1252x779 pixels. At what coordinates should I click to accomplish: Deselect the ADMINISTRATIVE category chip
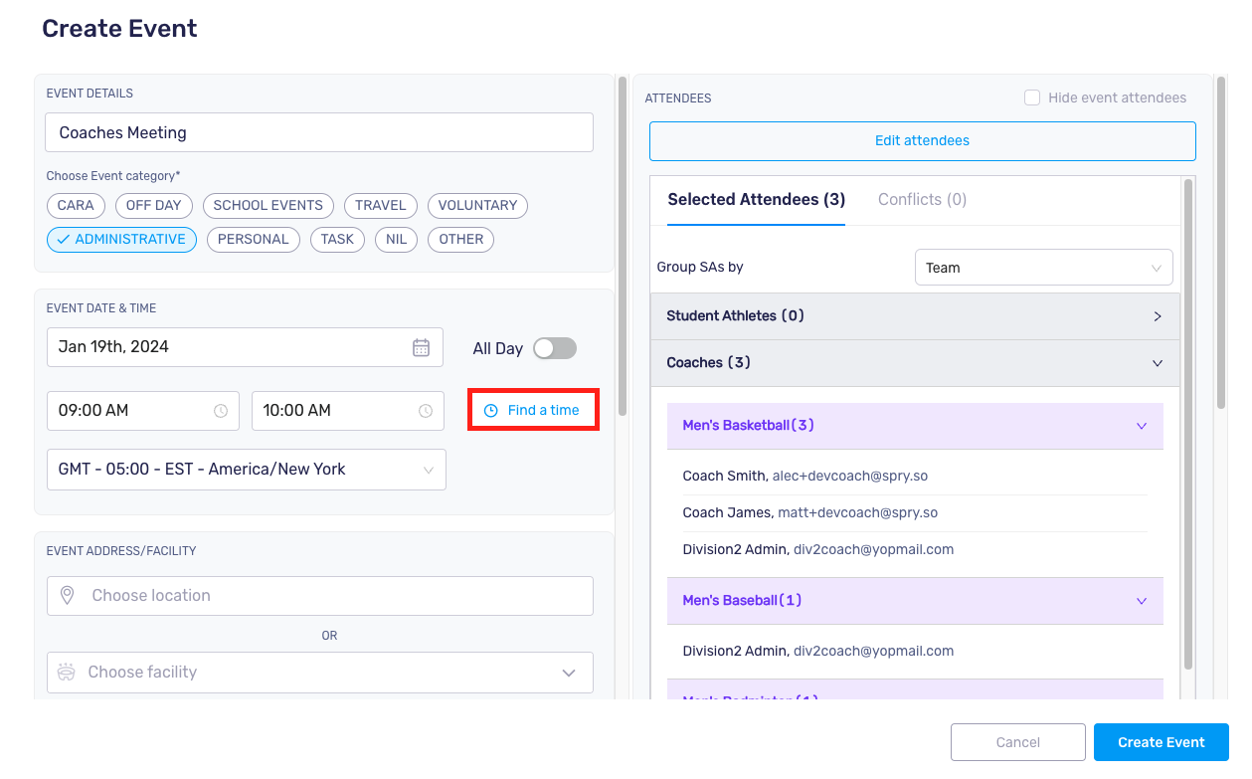(x=121, y=239)
